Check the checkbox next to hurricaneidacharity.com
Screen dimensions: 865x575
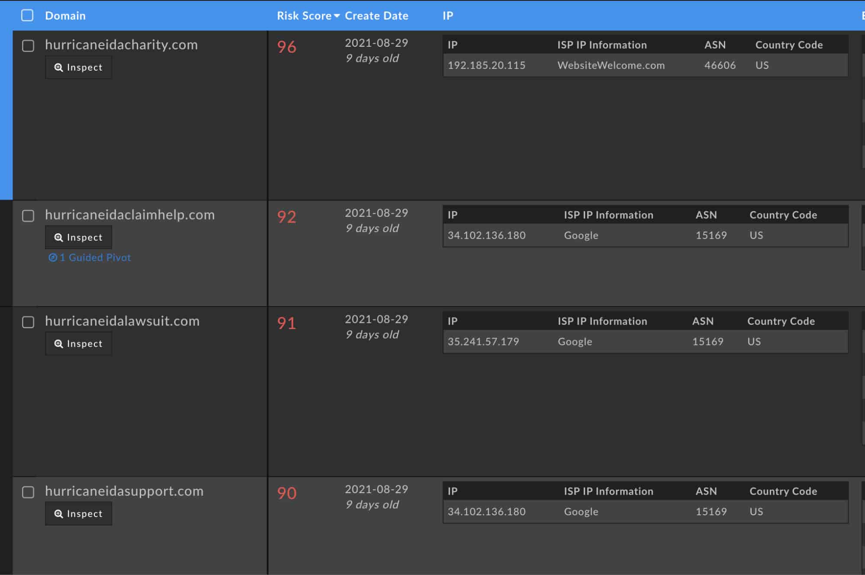[x=29, y=46]
